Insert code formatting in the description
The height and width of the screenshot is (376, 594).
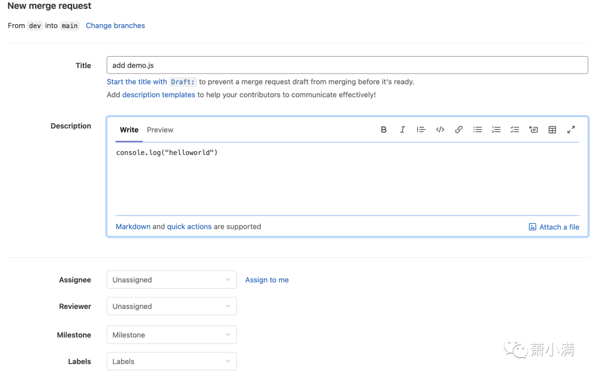coord(440,130)
